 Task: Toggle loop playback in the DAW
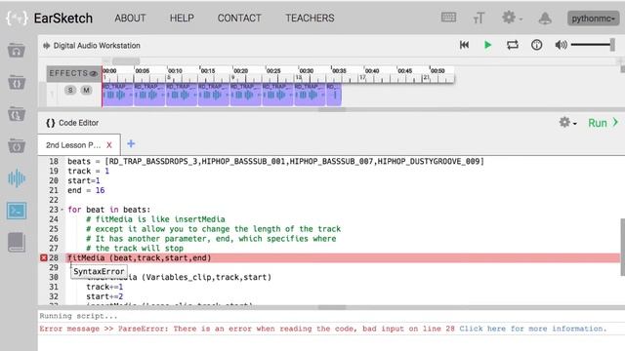tap(512, 45)
